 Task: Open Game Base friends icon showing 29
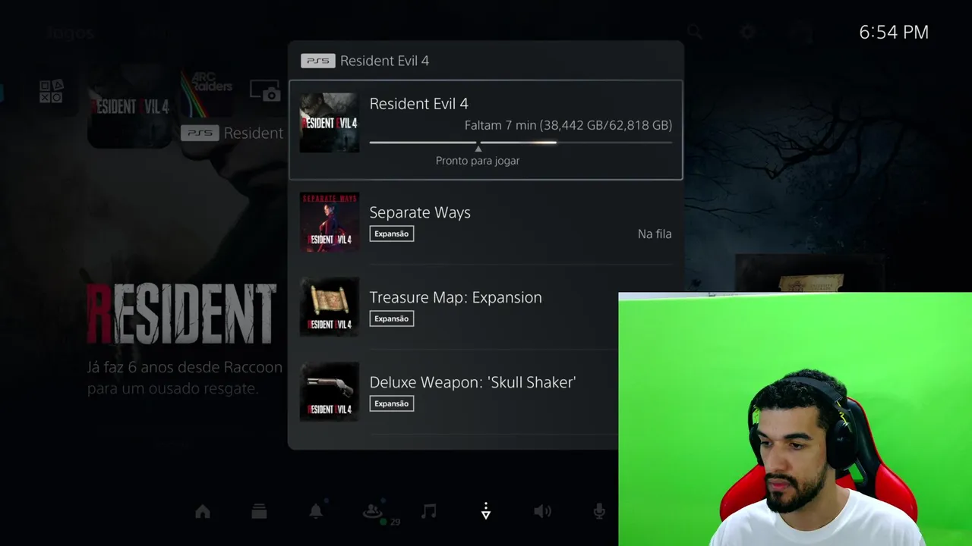[x=374, y=512]
